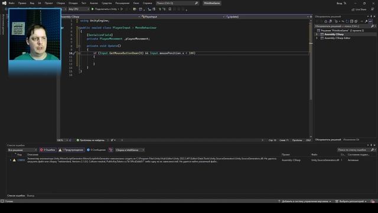Toggle the Show All Files icon in Solution Explorer
378x213 pixels.
[x=356, y=21]
